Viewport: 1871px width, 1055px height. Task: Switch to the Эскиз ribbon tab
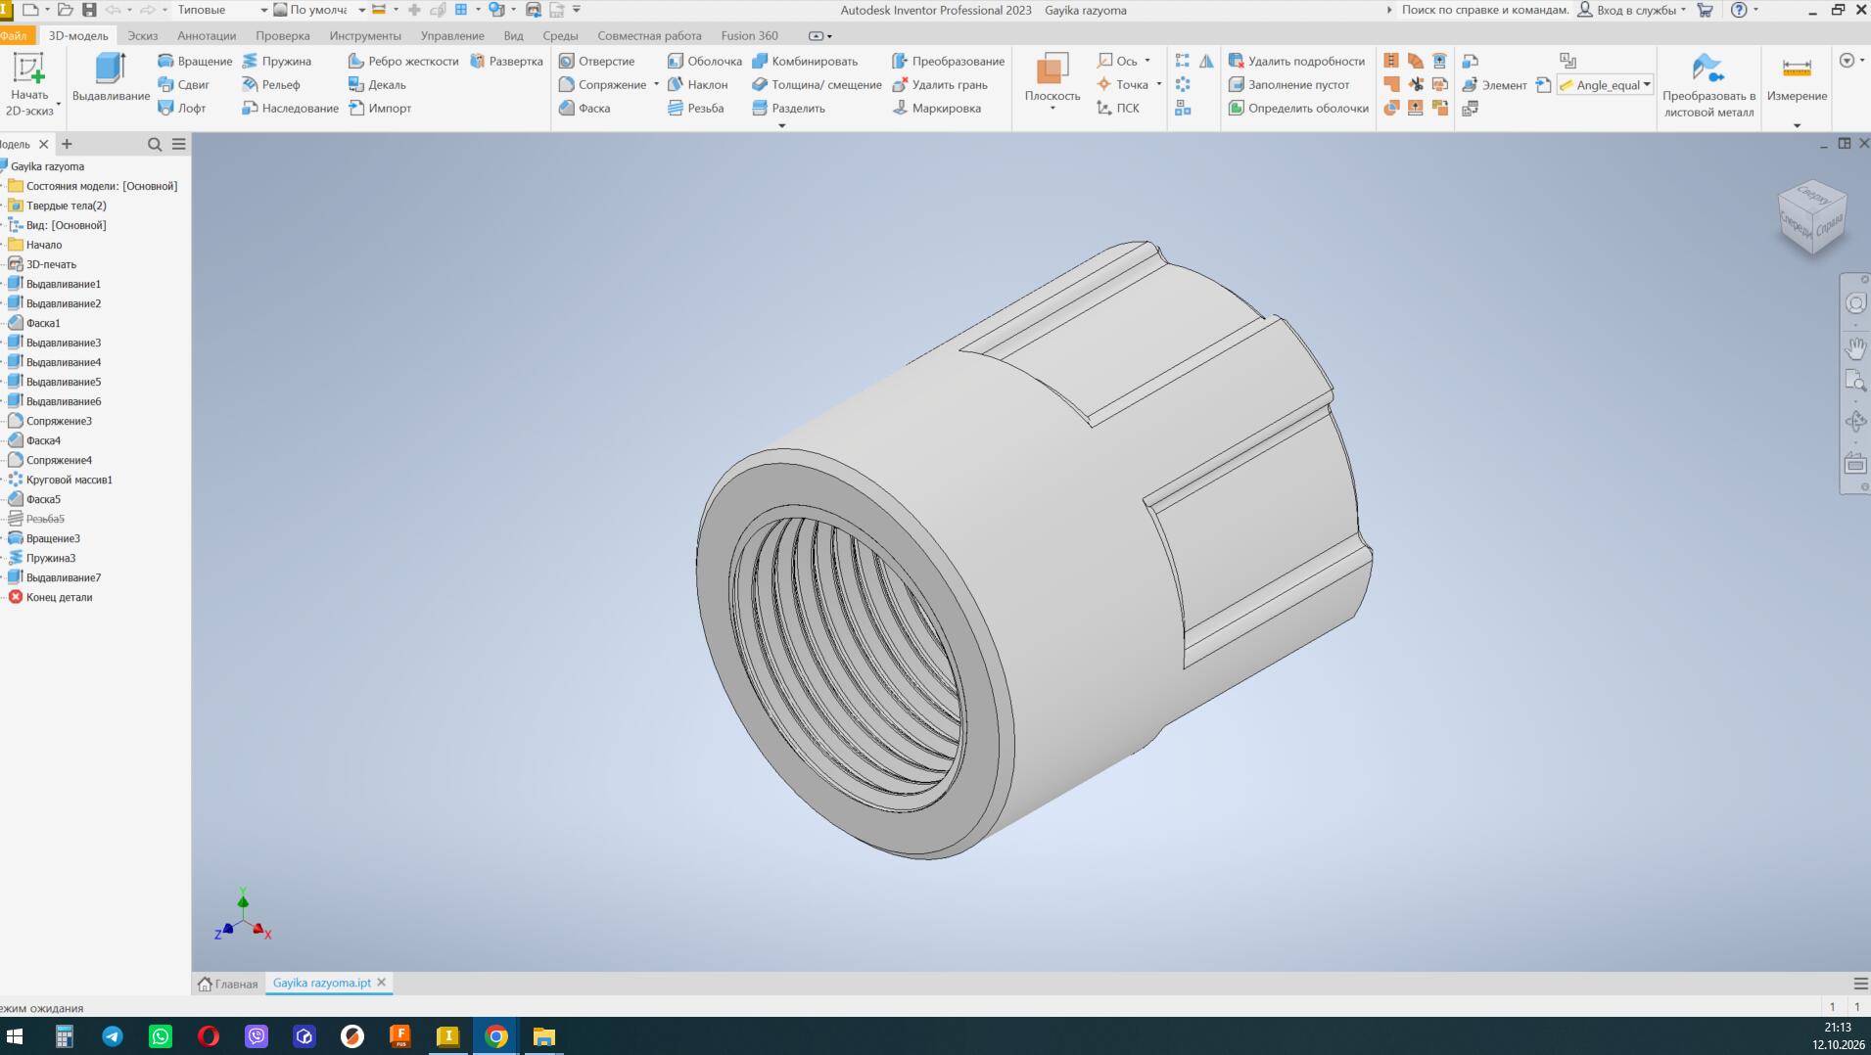142,35
